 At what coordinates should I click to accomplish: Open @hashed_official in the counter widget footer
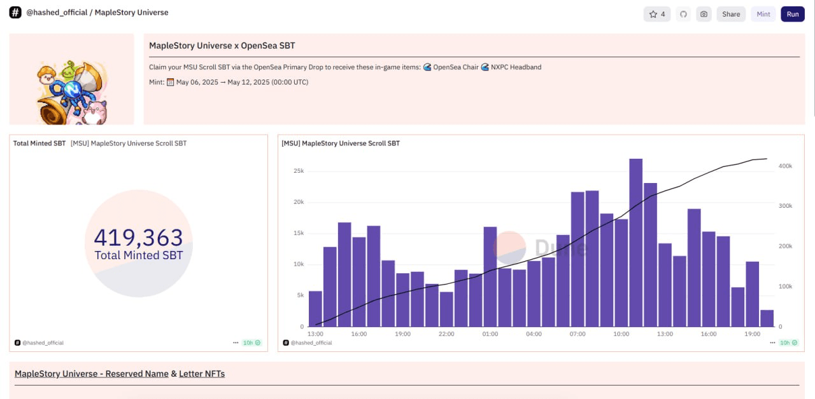[43, 343]
